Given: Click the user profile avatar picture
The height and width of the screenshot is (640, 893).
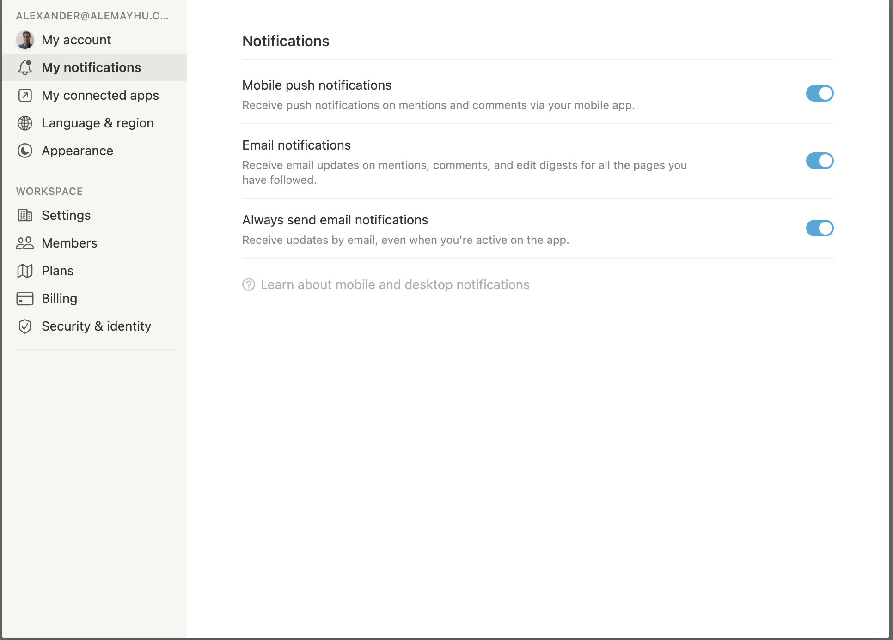Looking at the screenshot, I should (x=25, y=40).
